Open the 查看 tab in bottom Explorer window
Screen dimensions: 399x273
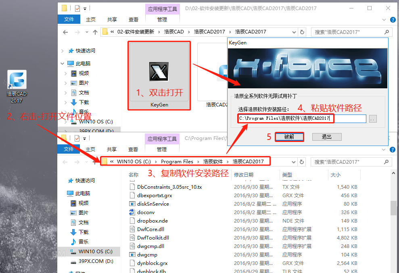pyautogui.click(x=133, y=149)
